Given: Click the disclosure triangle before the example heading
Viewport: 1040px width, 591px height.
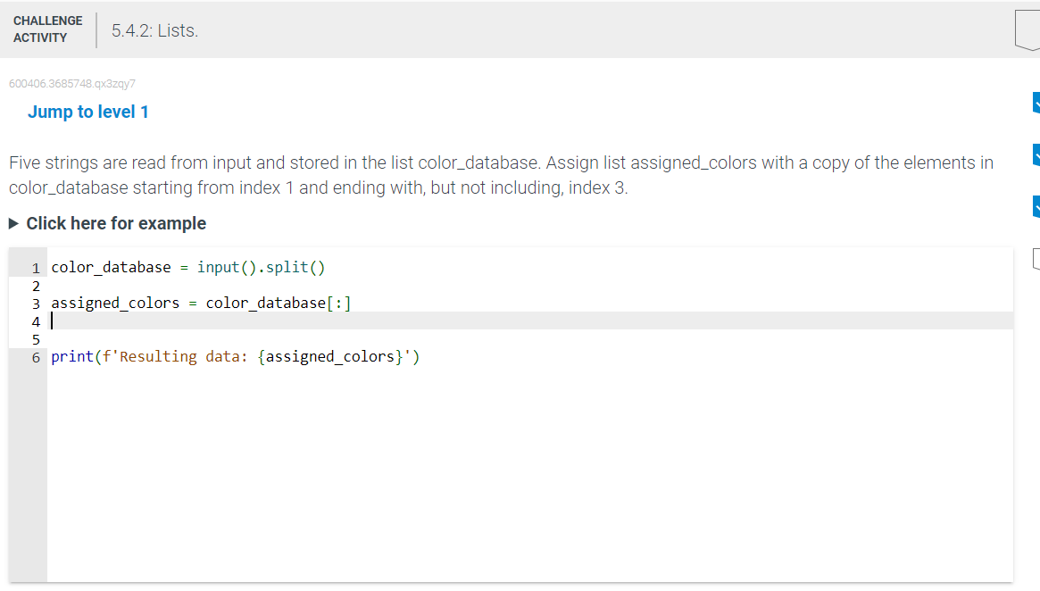Looking at the screenshot, I should (x=14, y=223).
